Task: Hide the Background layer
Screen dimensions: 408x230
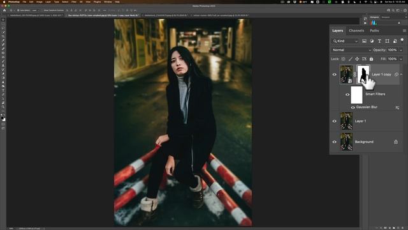Action: (334, 142)
